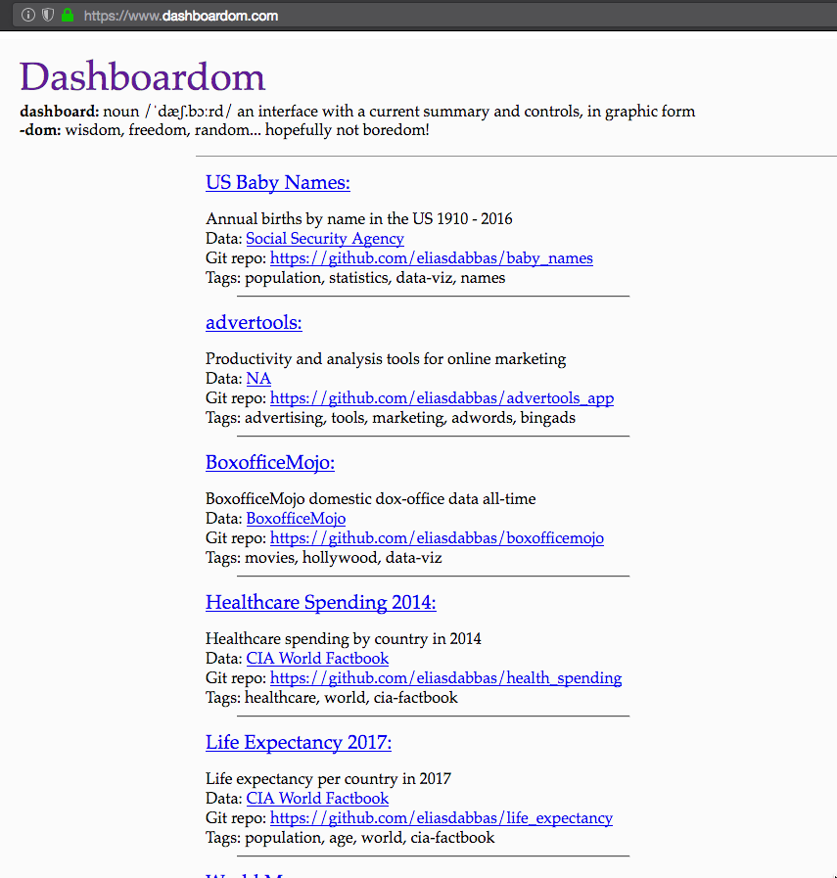Click the 'dashboard: noun' definition line
837x878 pixels.
(357, 111)
